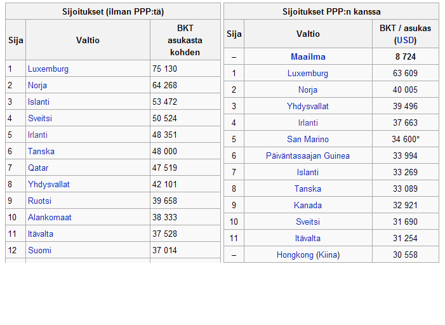Open the bold Maailma link
Screen dimensions: 445x325
pos(308,56)
